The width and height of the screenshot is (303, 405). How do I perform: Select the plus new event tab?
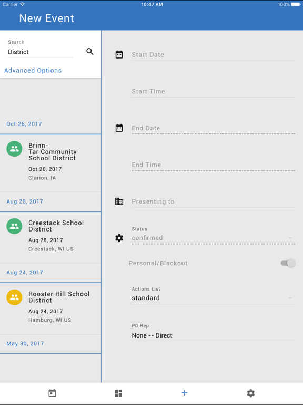(x=185, y=393)
